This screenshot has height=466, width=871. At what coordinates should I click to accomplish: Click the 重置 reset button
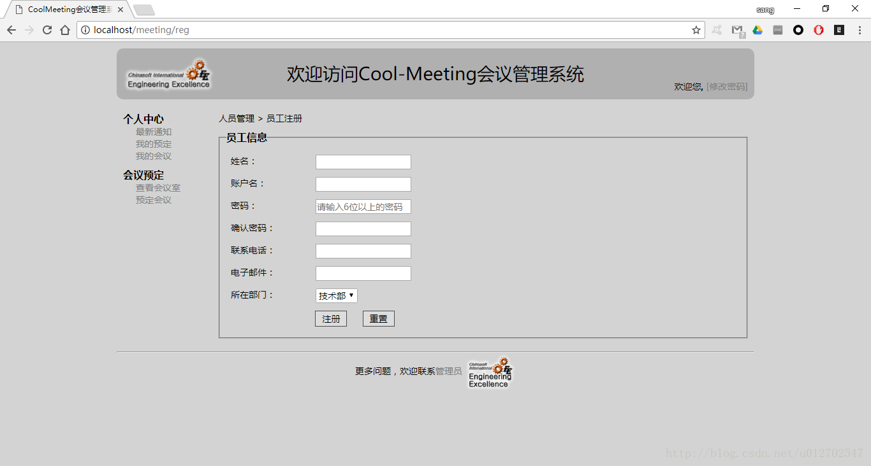[x=379, y=319]
